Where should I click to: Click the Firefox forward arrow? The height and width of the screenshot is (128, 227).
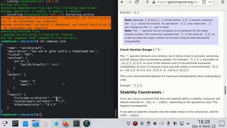click(130, 2)
